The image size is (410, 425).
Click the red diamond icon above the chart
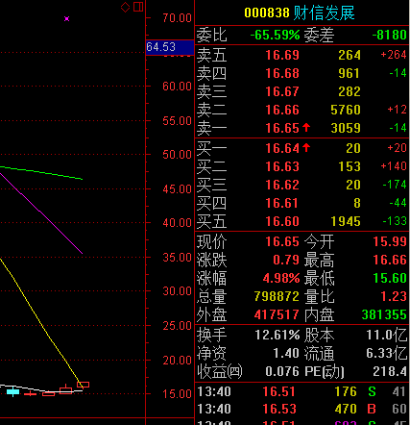125,7
